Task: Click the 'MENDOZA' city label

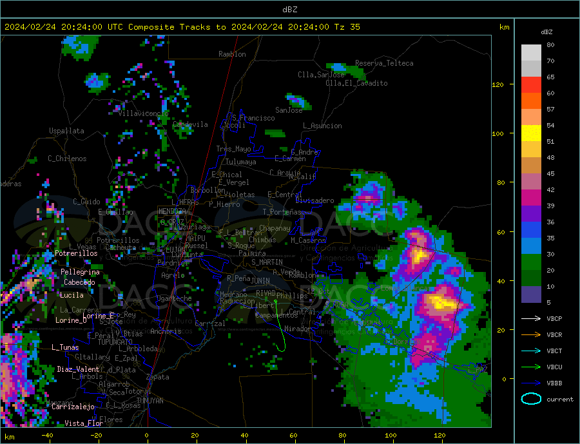Action: [x=172, y=211]
